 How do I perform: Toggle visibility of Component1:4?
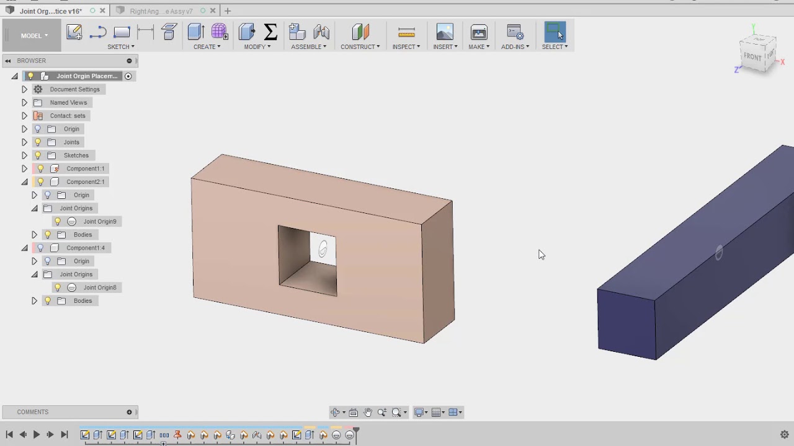pos(40,248)
